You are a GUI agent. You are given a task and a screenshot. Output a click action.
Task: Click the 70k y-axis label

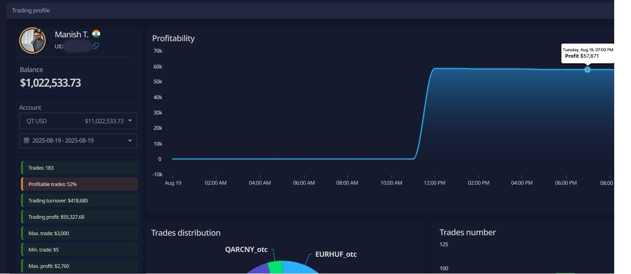coord(157,51)
